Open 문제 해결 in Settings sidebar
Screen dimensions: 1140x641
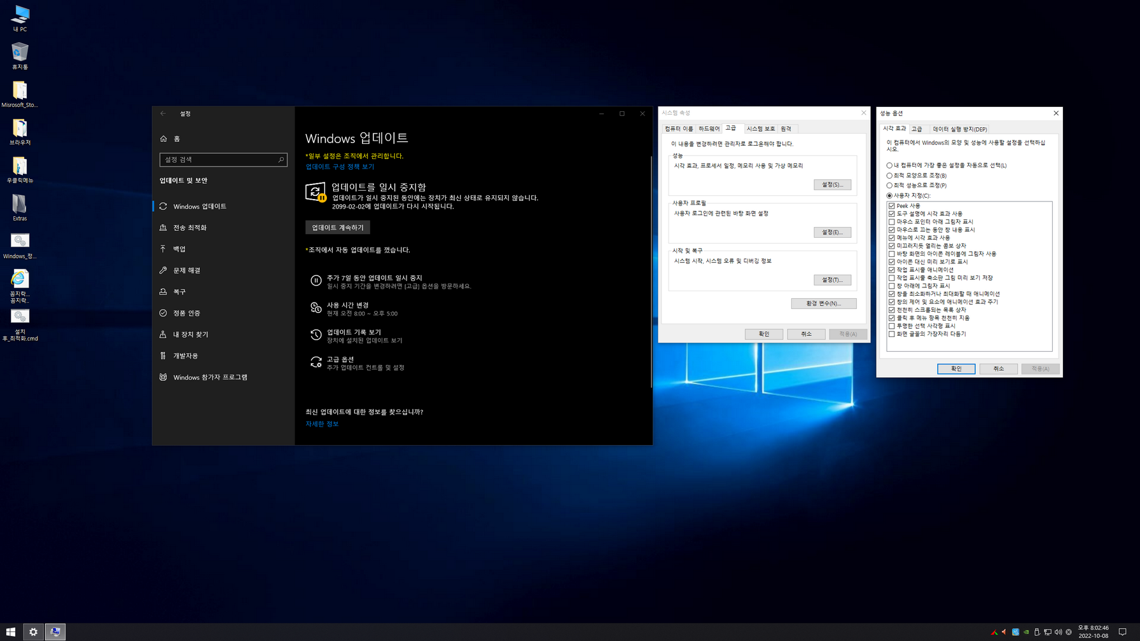pyautogui.click(x=223, y=270)
